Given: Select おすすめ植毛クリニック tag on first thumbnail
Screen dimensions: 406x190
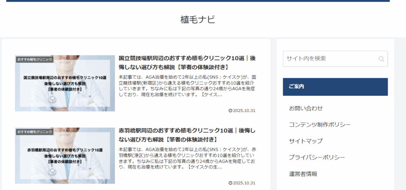Looking at the screenshot, I should click(35, 59).
